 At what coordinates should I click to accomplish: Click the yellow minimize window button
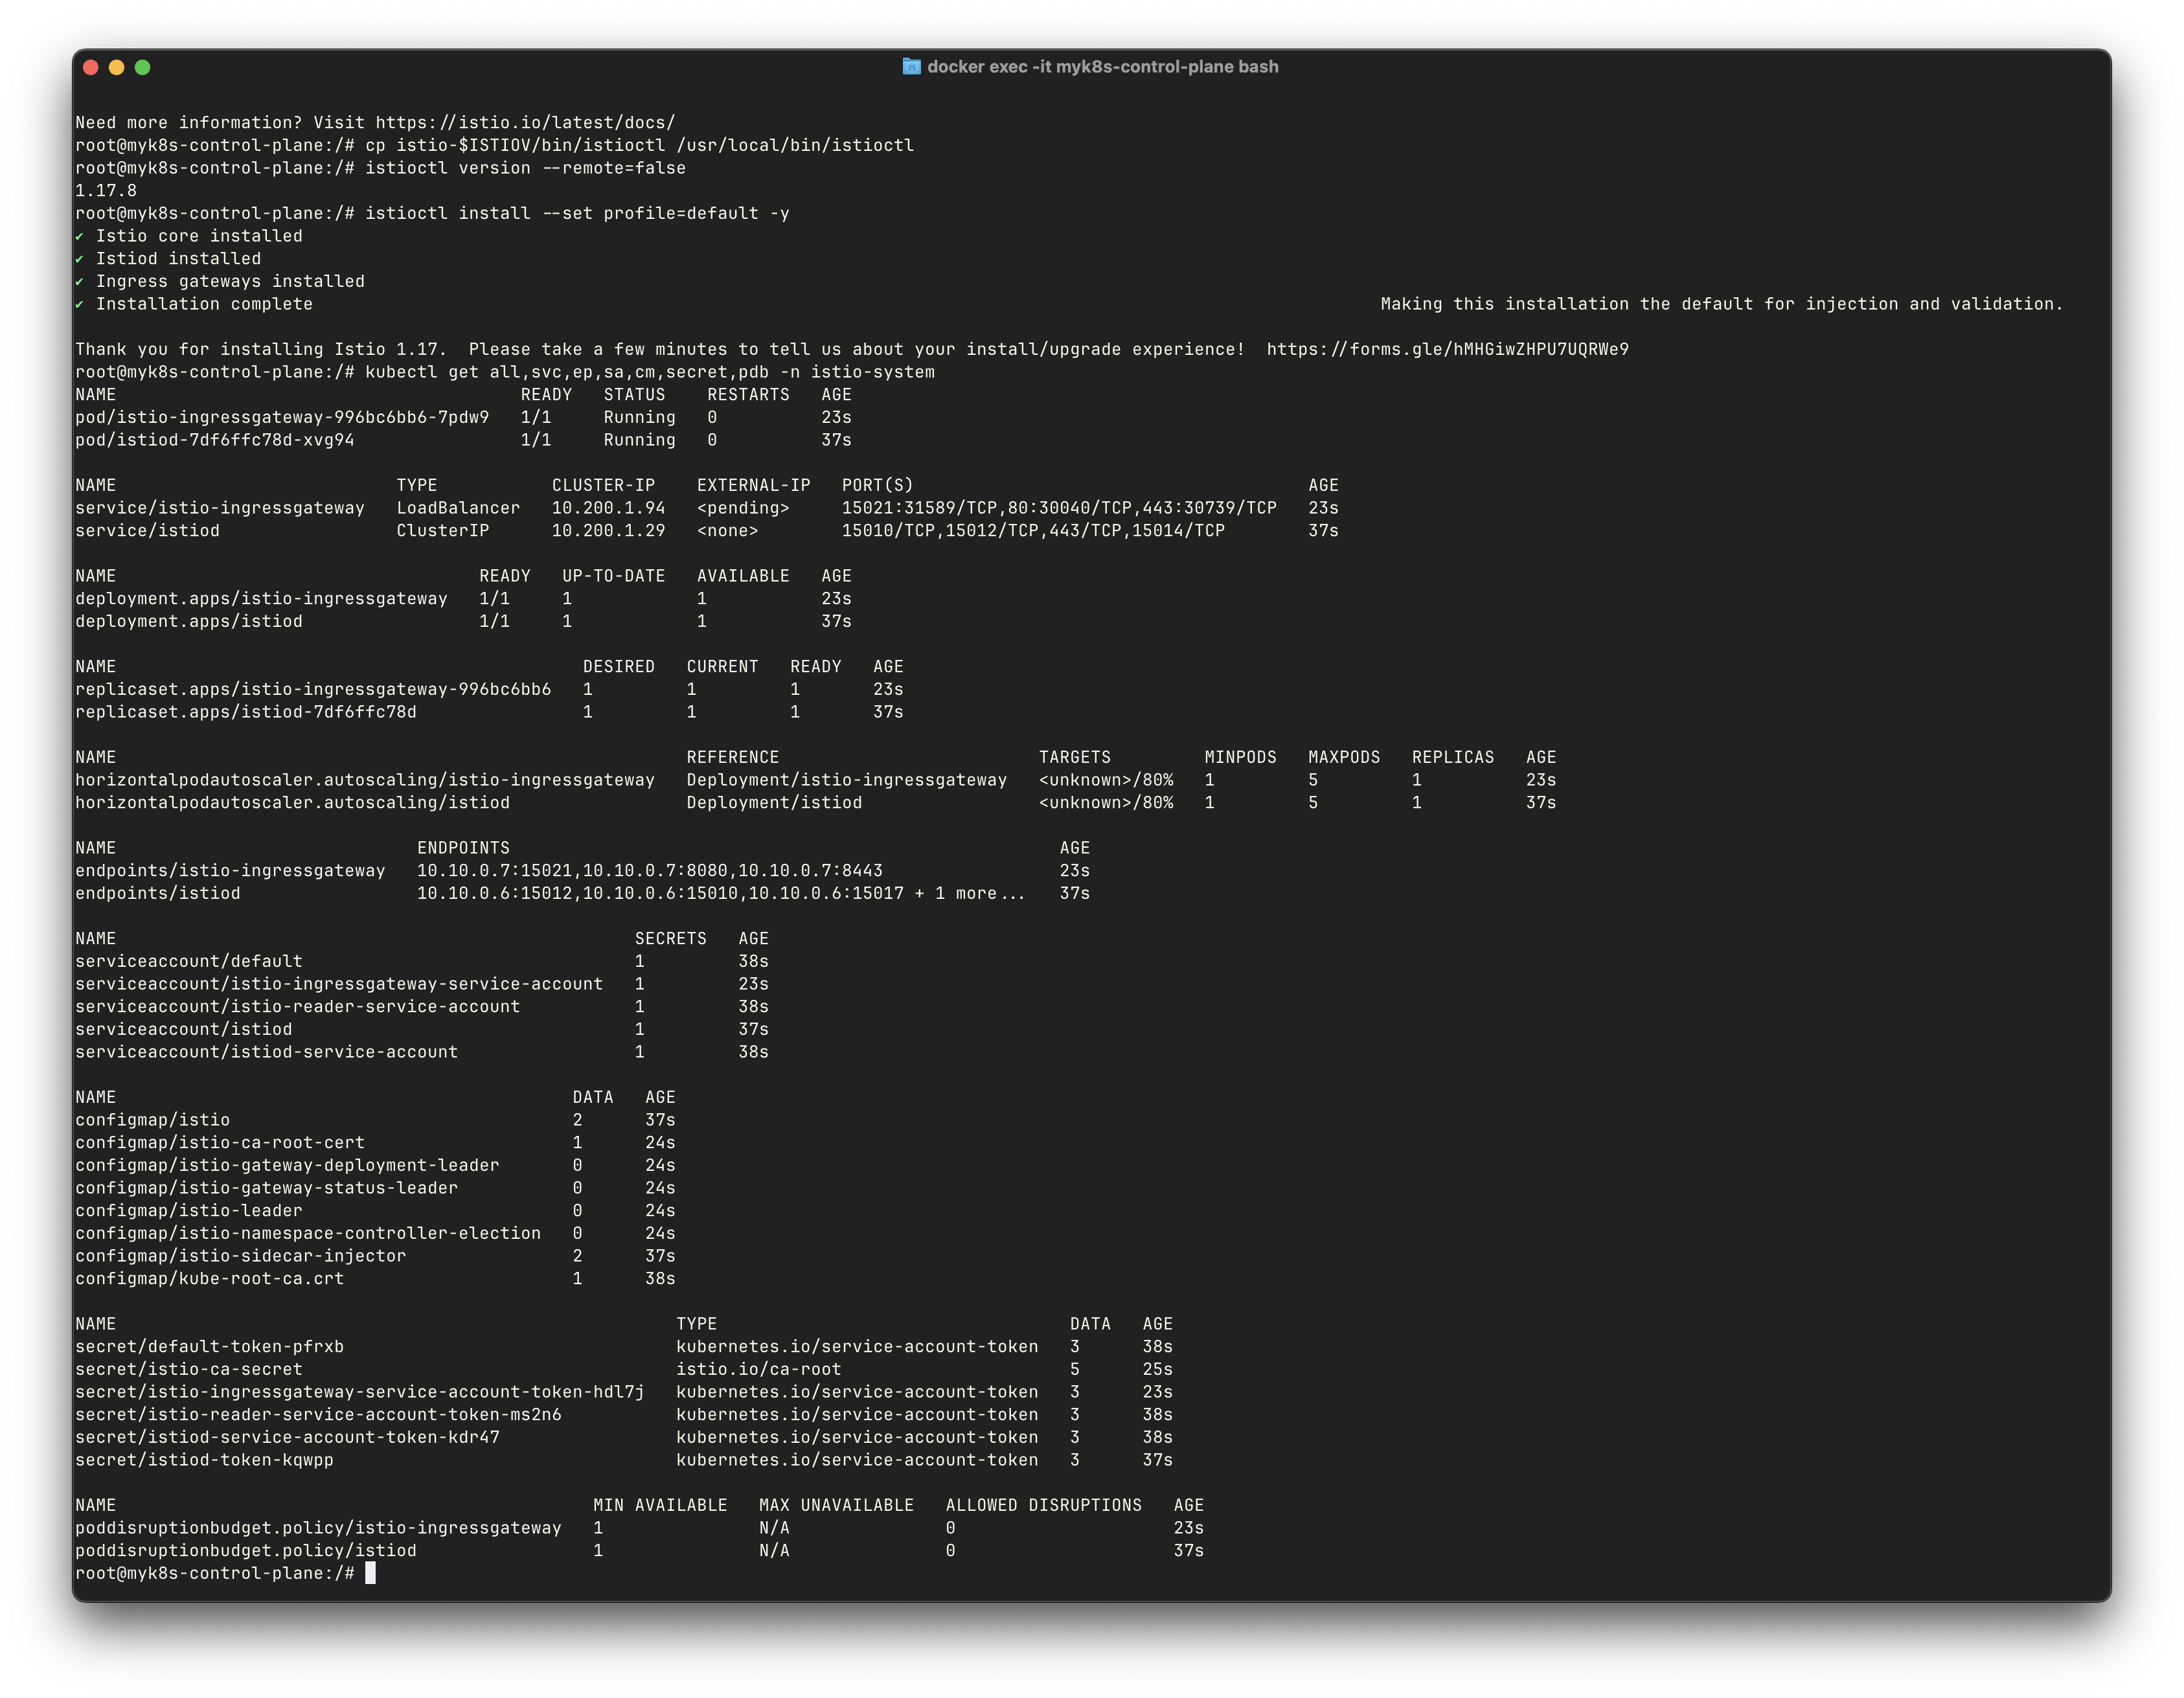pos(116,67)
